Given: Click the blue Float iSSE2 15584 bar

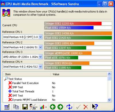Looking at the screenshot, I should tap(69, 28).
